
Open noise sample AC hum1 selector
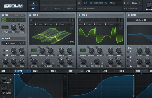click(10, 43)
